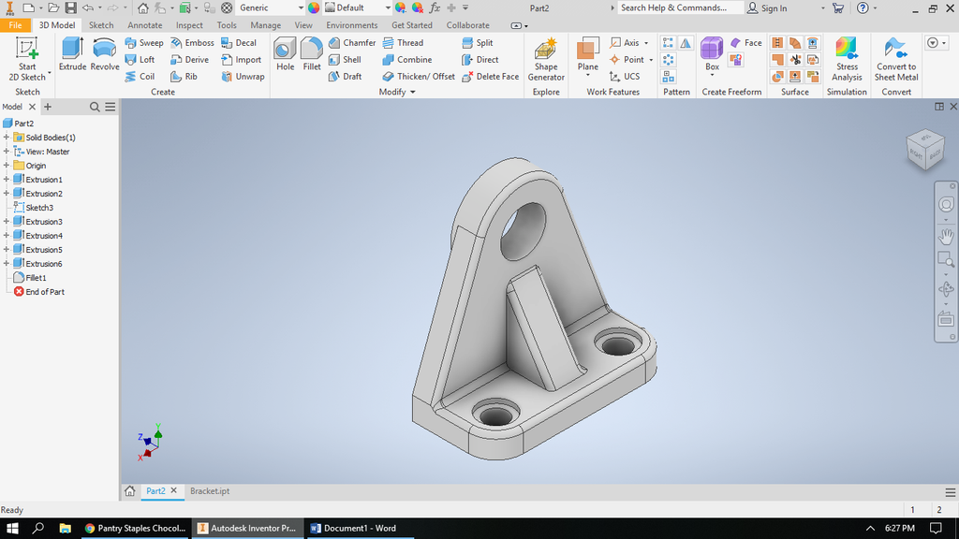959x539 pixels.
Task: Launch Stress Analysis
Action: click(847, 59)
